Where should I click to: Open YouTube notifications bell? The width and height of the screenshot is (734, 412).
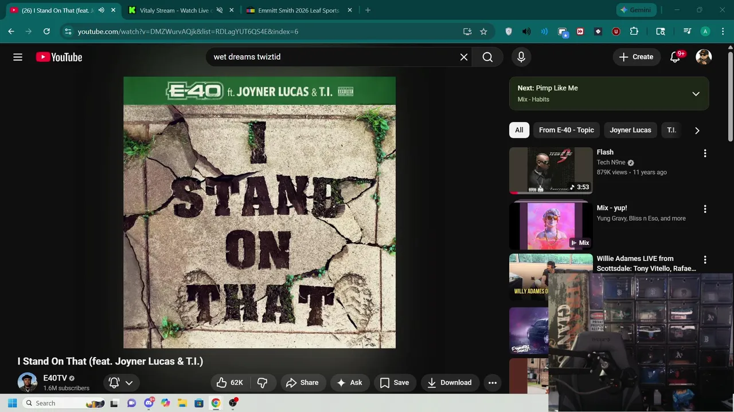click(676, 57)
